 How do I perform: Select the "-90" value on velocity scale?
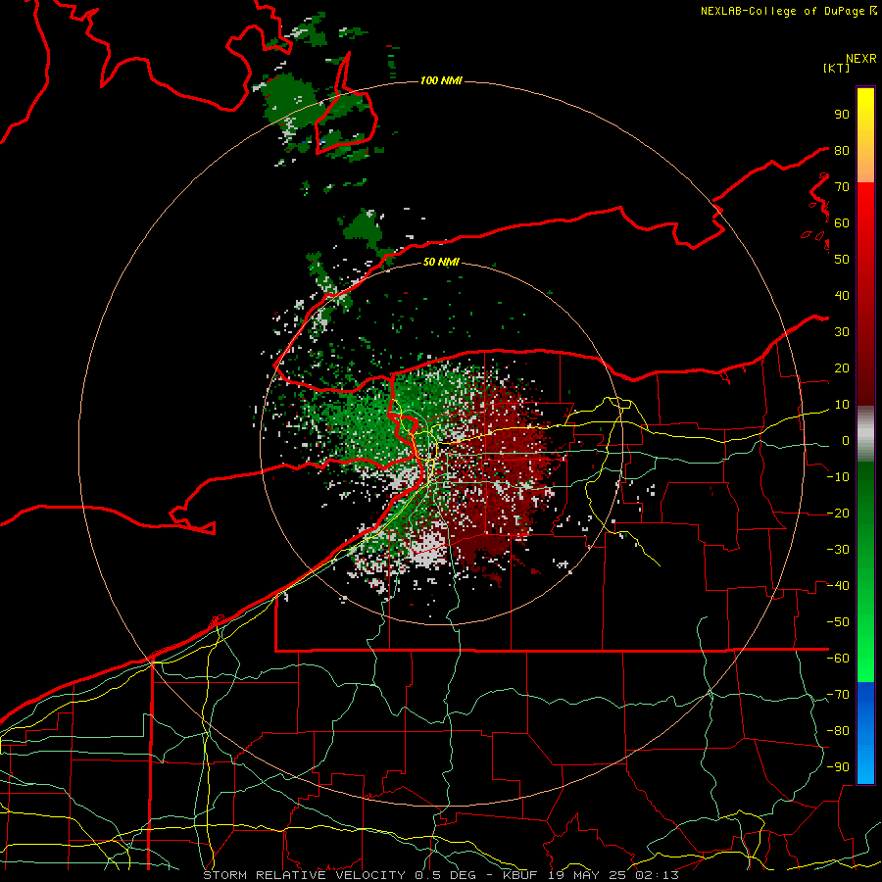(x=838, y=767)
